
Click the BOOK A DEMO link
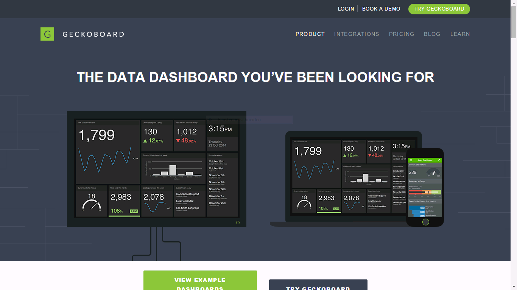[381, 9]
